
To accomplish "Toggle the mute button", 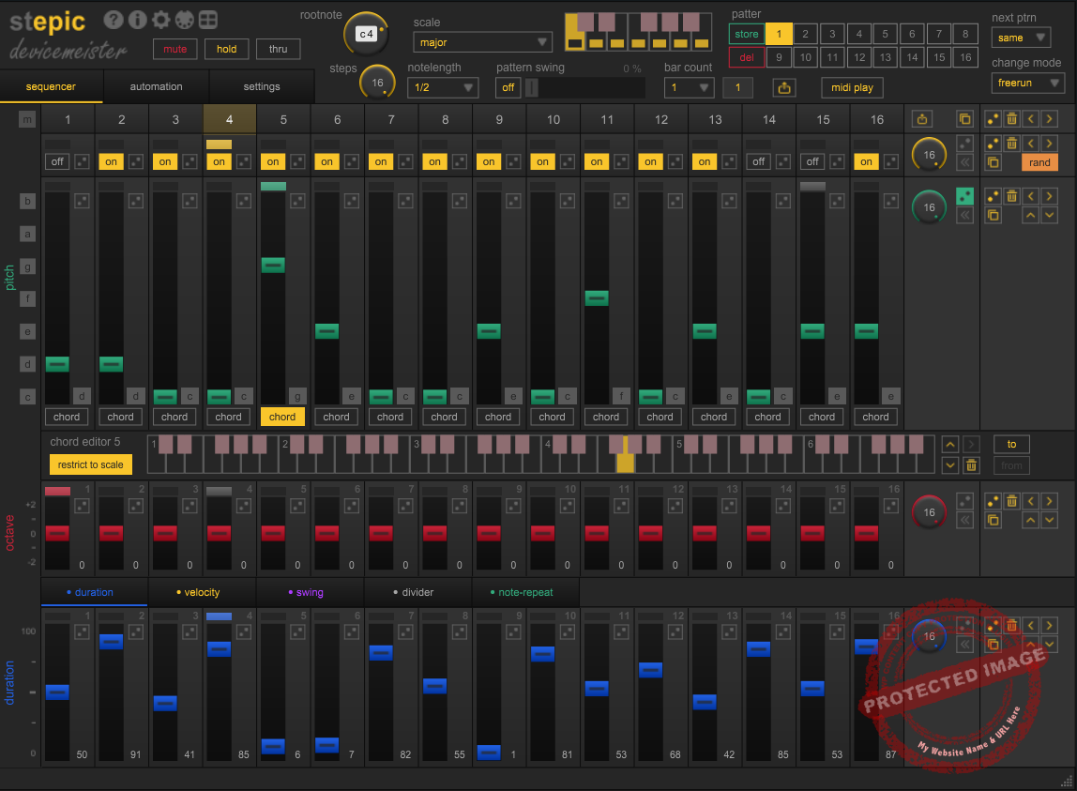I will (x=175, y=49).
